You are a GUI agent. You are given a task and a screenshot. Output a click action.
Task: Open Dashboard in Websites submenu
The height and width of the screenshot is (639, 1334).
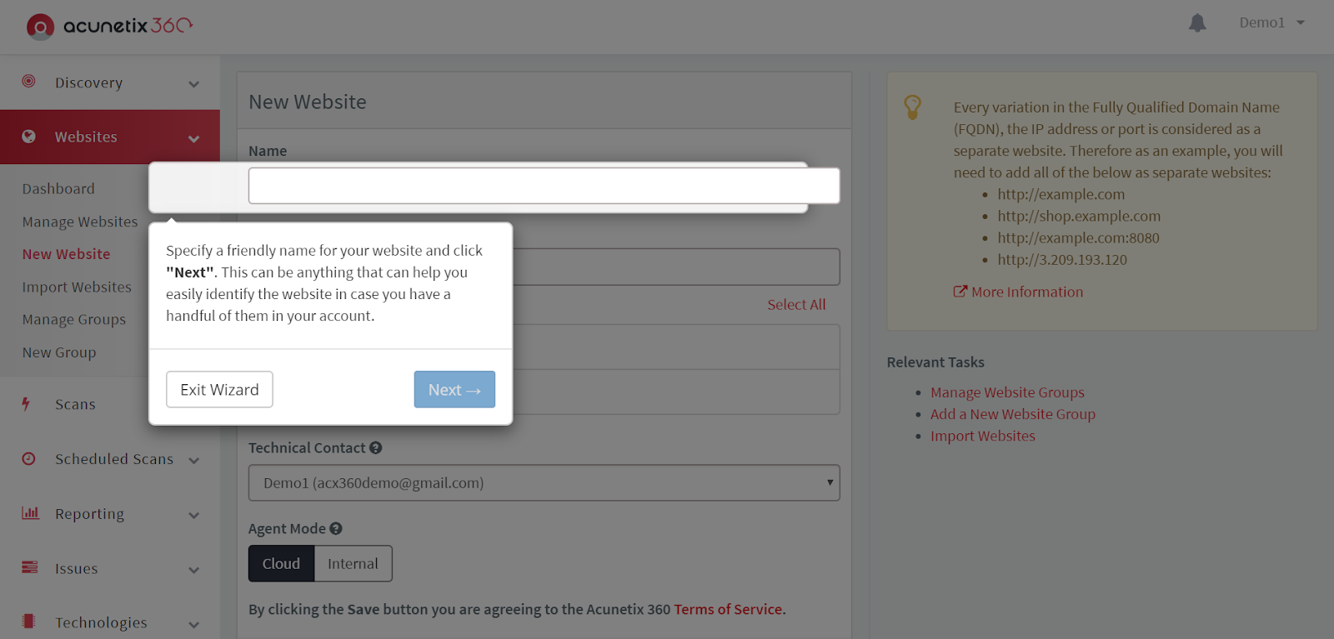pos(58,189)
